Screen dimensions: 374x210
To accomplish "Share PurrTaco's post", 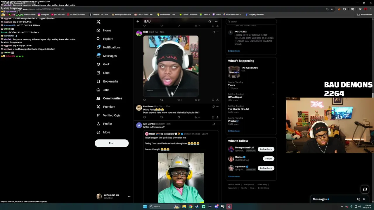I will point(217,117).
